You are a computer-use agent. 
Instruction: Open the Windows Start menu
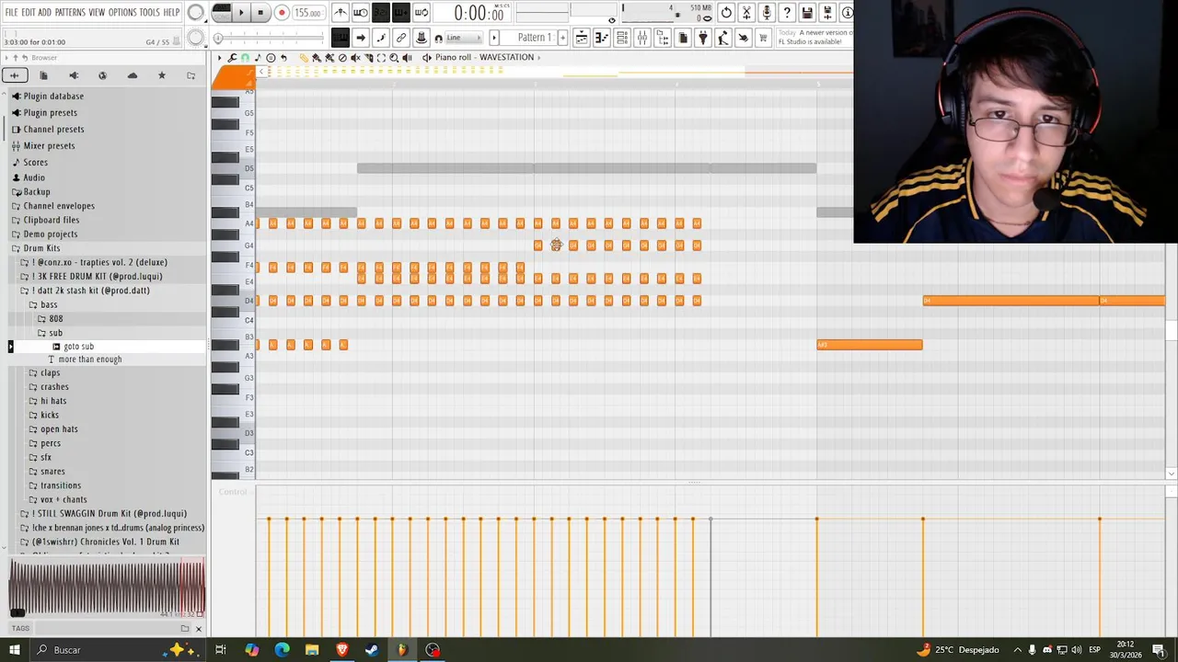[14, 650]
